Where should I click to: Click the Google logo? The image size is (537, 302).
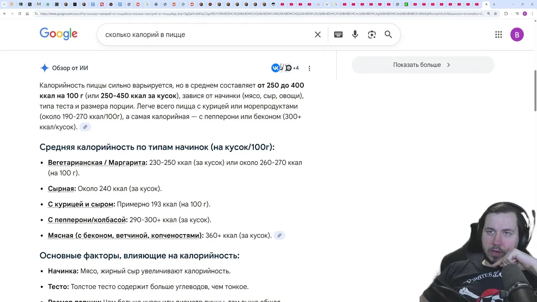[x=59, y=34]
